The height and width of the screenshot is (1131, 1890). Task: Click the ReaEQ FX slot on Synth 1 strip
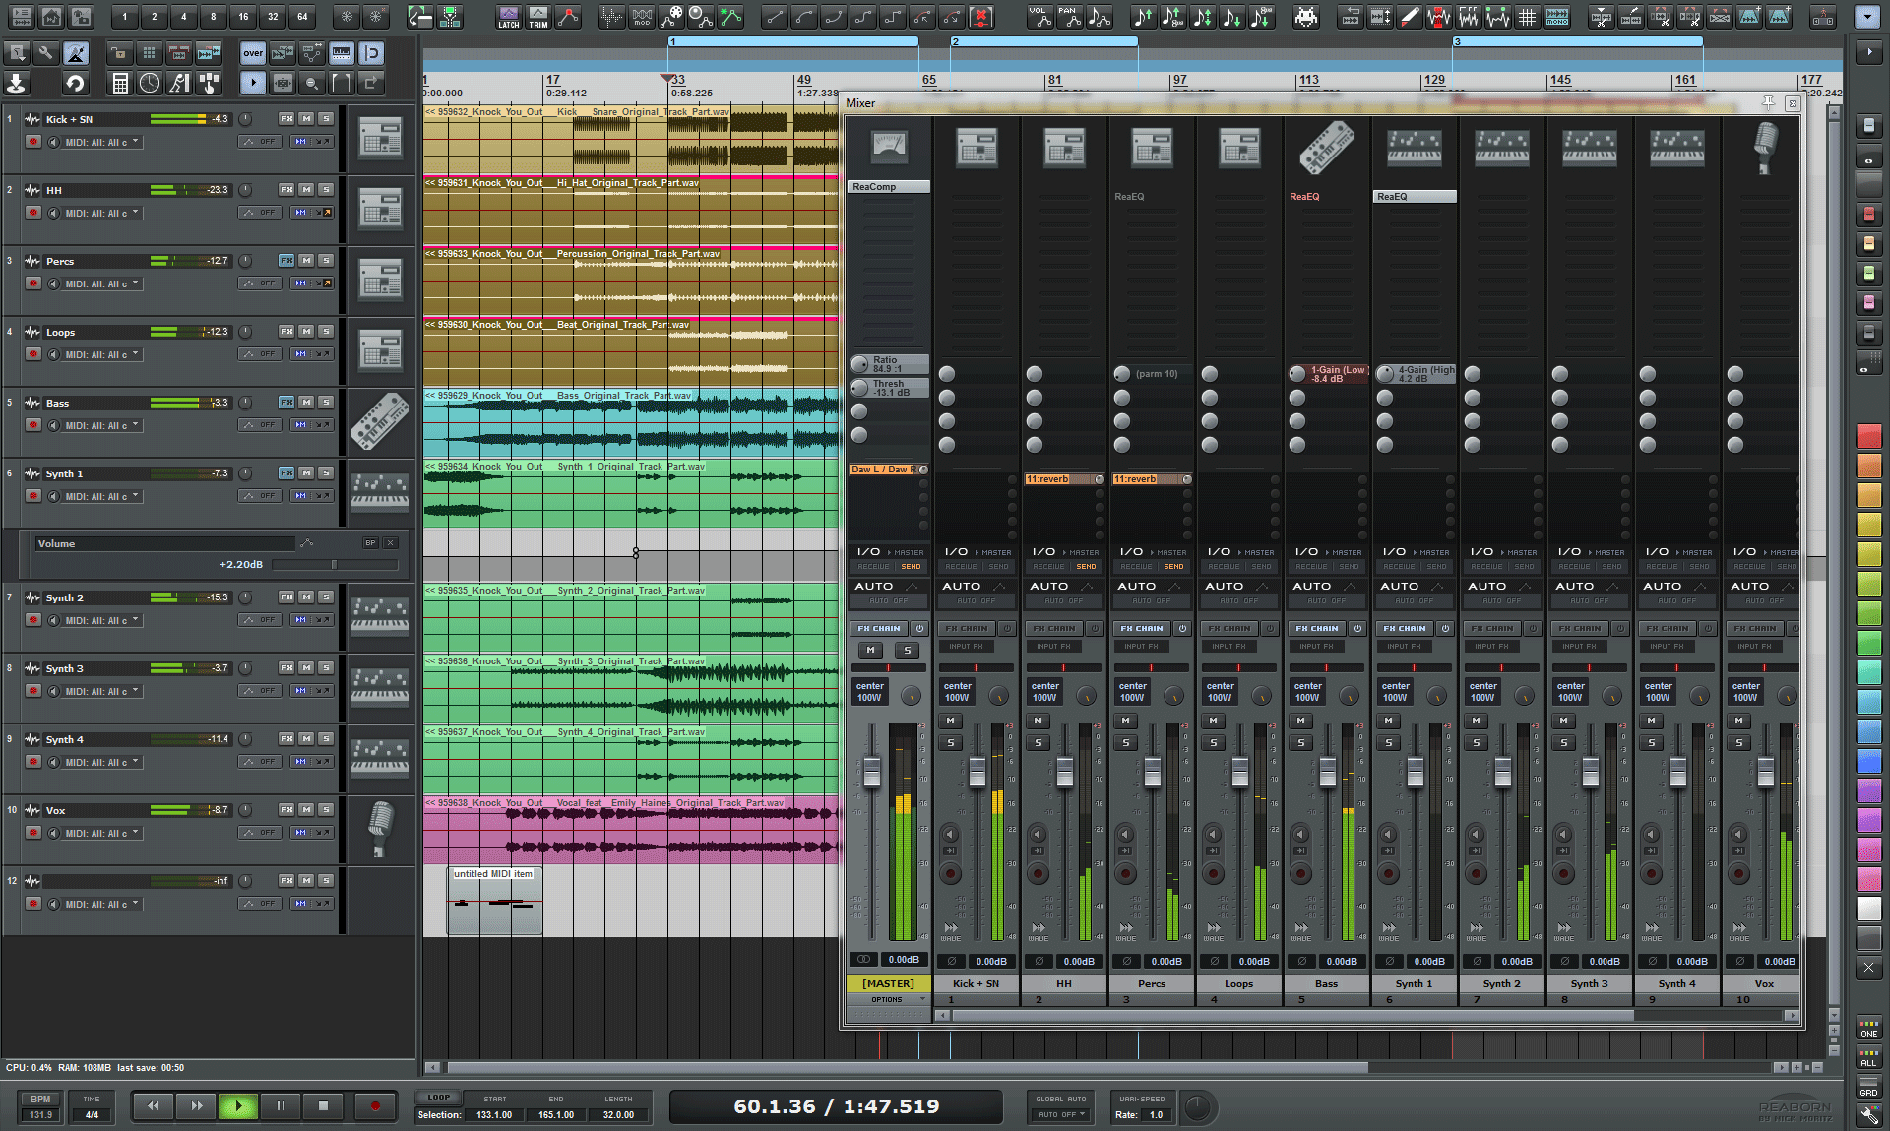[1415, 196]
